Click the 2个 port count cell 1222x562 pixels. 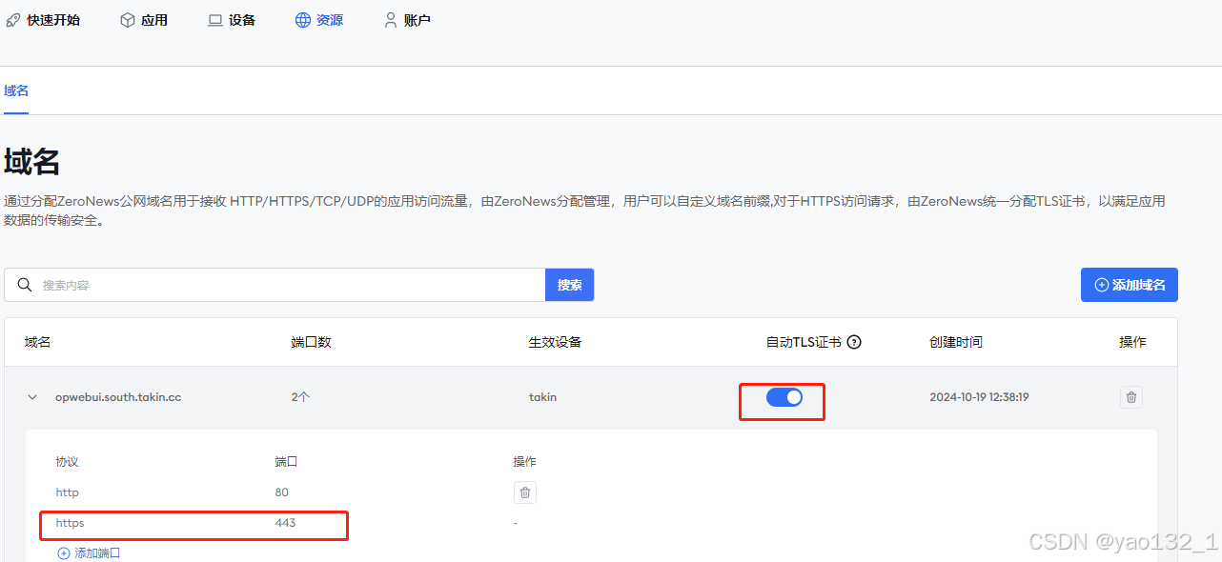click(300, 397)
